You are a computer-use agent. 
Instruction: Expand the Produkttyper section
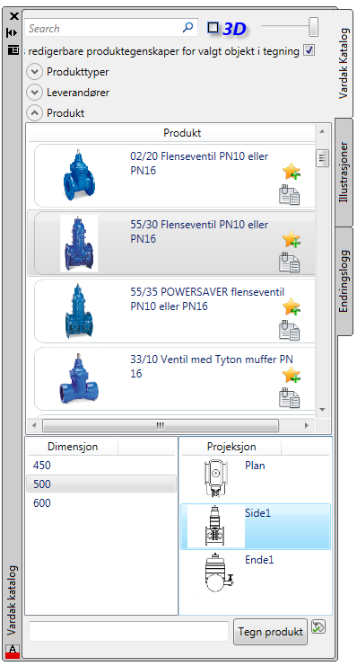(x=34, y=72)
